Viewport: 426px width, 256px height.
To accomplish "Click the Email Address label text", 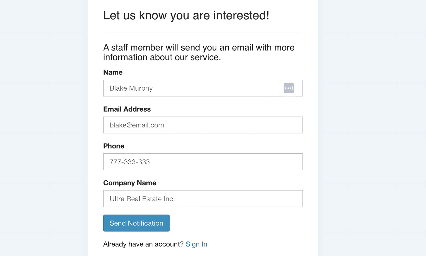I will [x=127, y=109].
